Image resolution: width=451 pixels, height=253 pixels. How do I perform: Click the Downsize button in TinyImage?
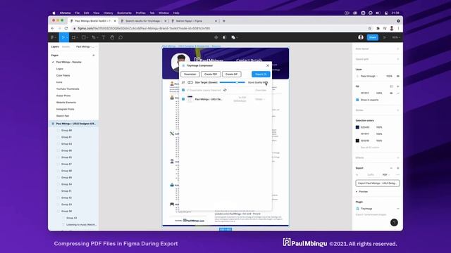(190, 74)
